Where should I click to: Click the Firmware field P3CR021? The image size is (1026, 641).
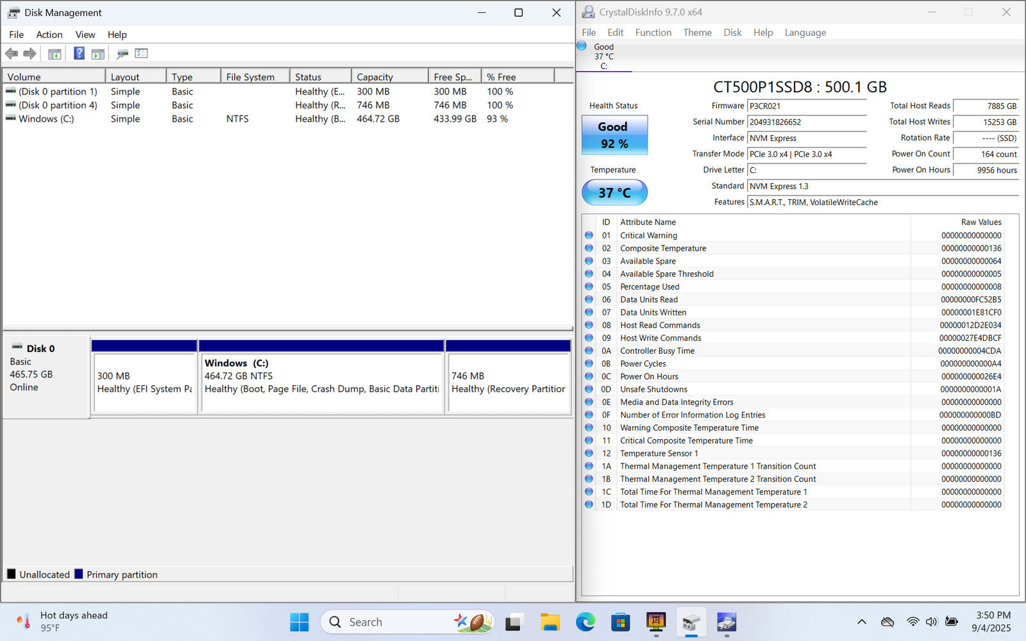tap(807, 106)
